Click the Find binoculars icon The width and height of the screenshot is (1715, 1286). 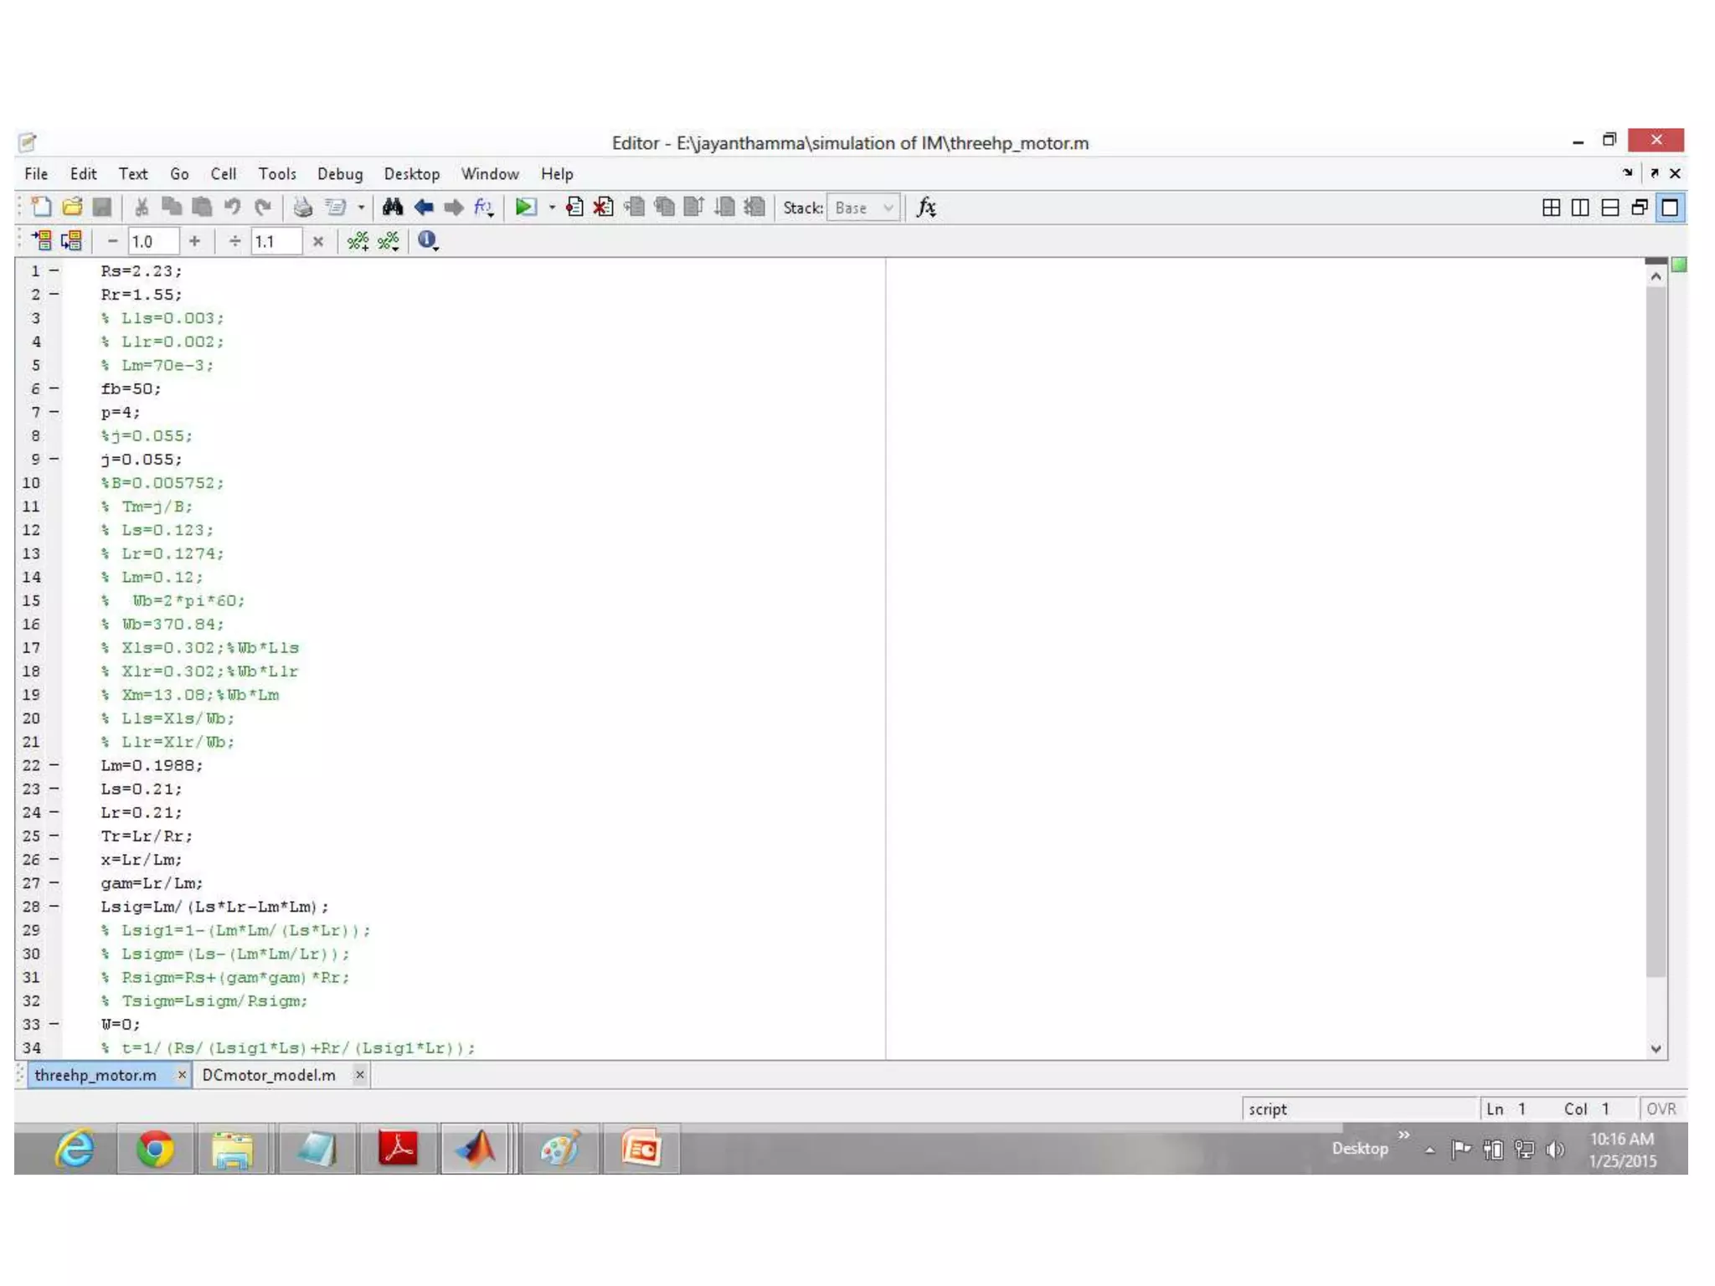393,208
